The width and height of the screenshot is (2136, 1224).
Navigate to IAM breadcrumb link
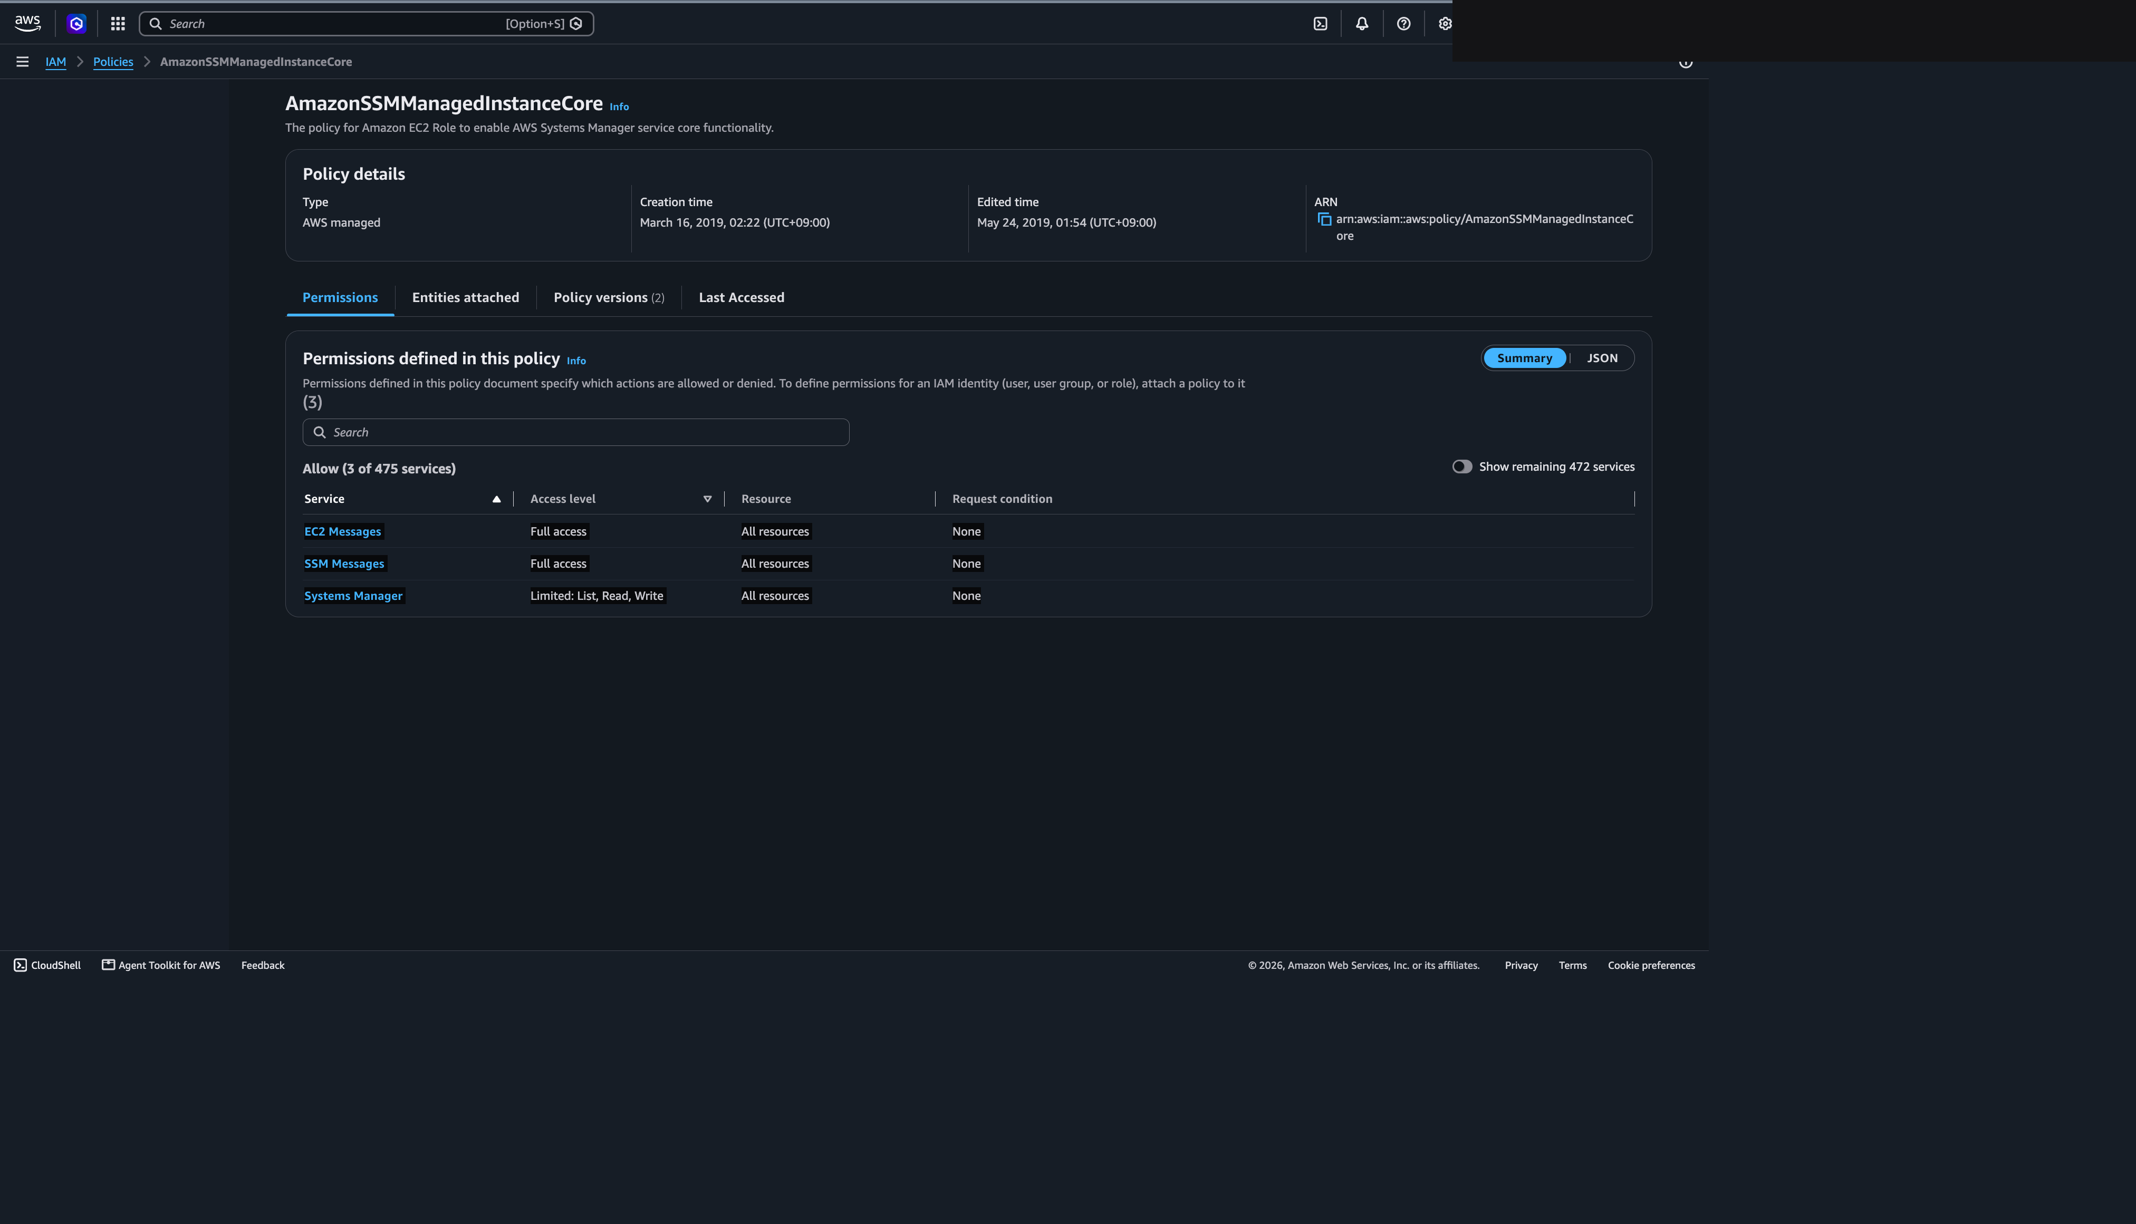click(x=55, y=61)
